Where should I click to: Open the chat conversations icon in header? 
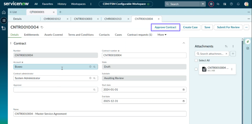pyautogui.click(x=218, y=4)
